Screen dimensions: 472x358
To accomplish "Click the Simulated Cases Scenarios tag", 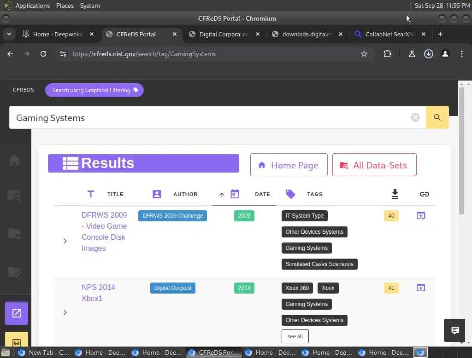I will pos(319,264).
